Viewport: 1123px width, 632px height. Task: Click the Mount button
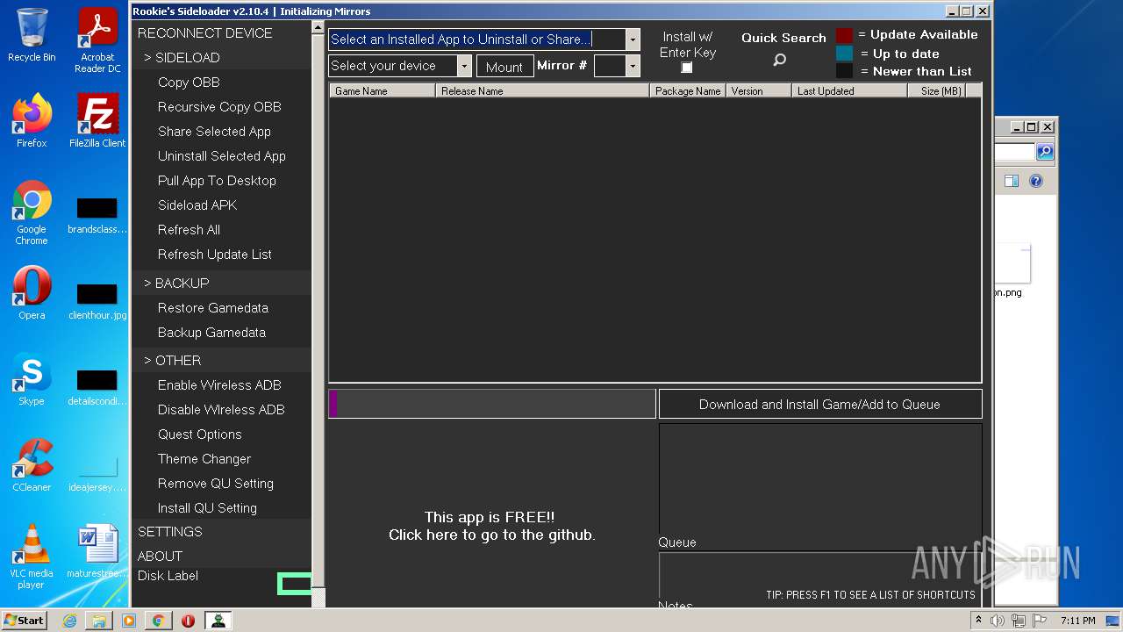point(504,67)
